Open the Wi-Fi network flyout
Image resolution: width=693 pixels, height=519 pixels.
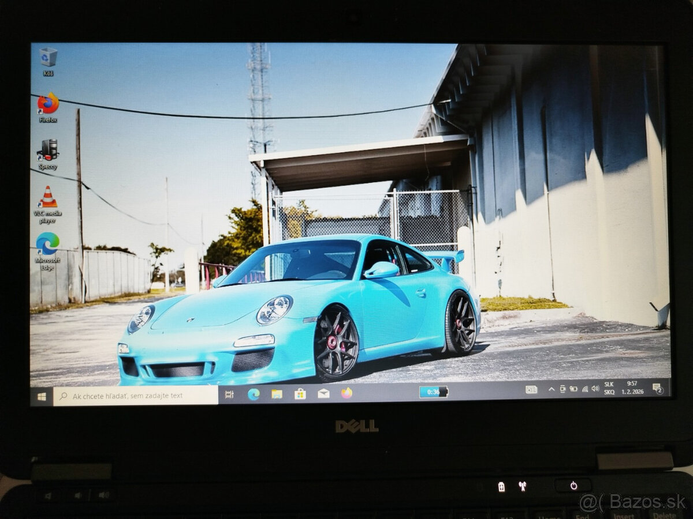pos(584,389)
